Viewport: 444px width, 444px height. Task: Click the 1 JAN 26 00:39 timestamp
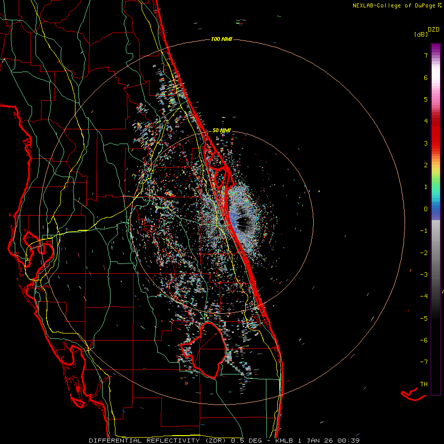tap(329, 441)
